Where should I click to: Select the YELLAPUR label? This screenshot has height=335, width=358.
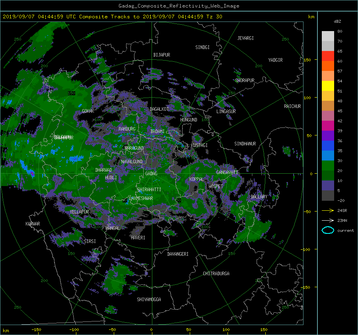(79, 212)
